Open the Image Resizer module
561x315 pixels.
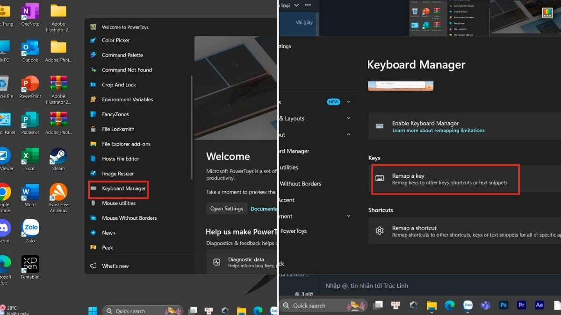[x=118, y=174]
